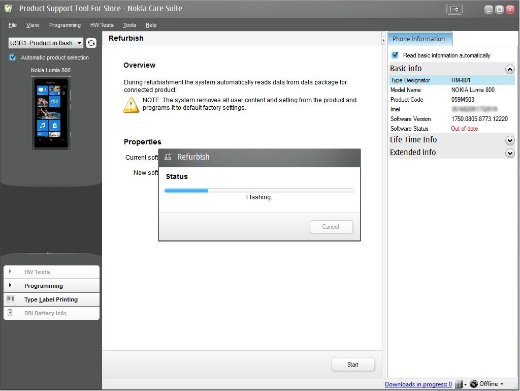This screenshot has width=520, height=391.
Task: Open the Tools menu
Action: pos(129,25)
